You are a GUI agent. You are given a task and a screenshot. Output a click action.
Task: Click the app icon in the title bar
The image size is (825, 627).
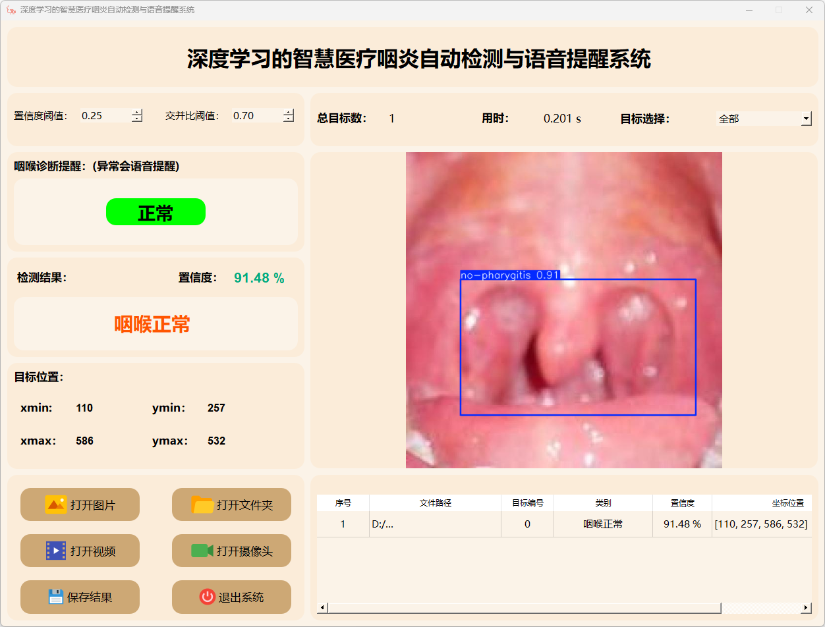click(11, 10)
